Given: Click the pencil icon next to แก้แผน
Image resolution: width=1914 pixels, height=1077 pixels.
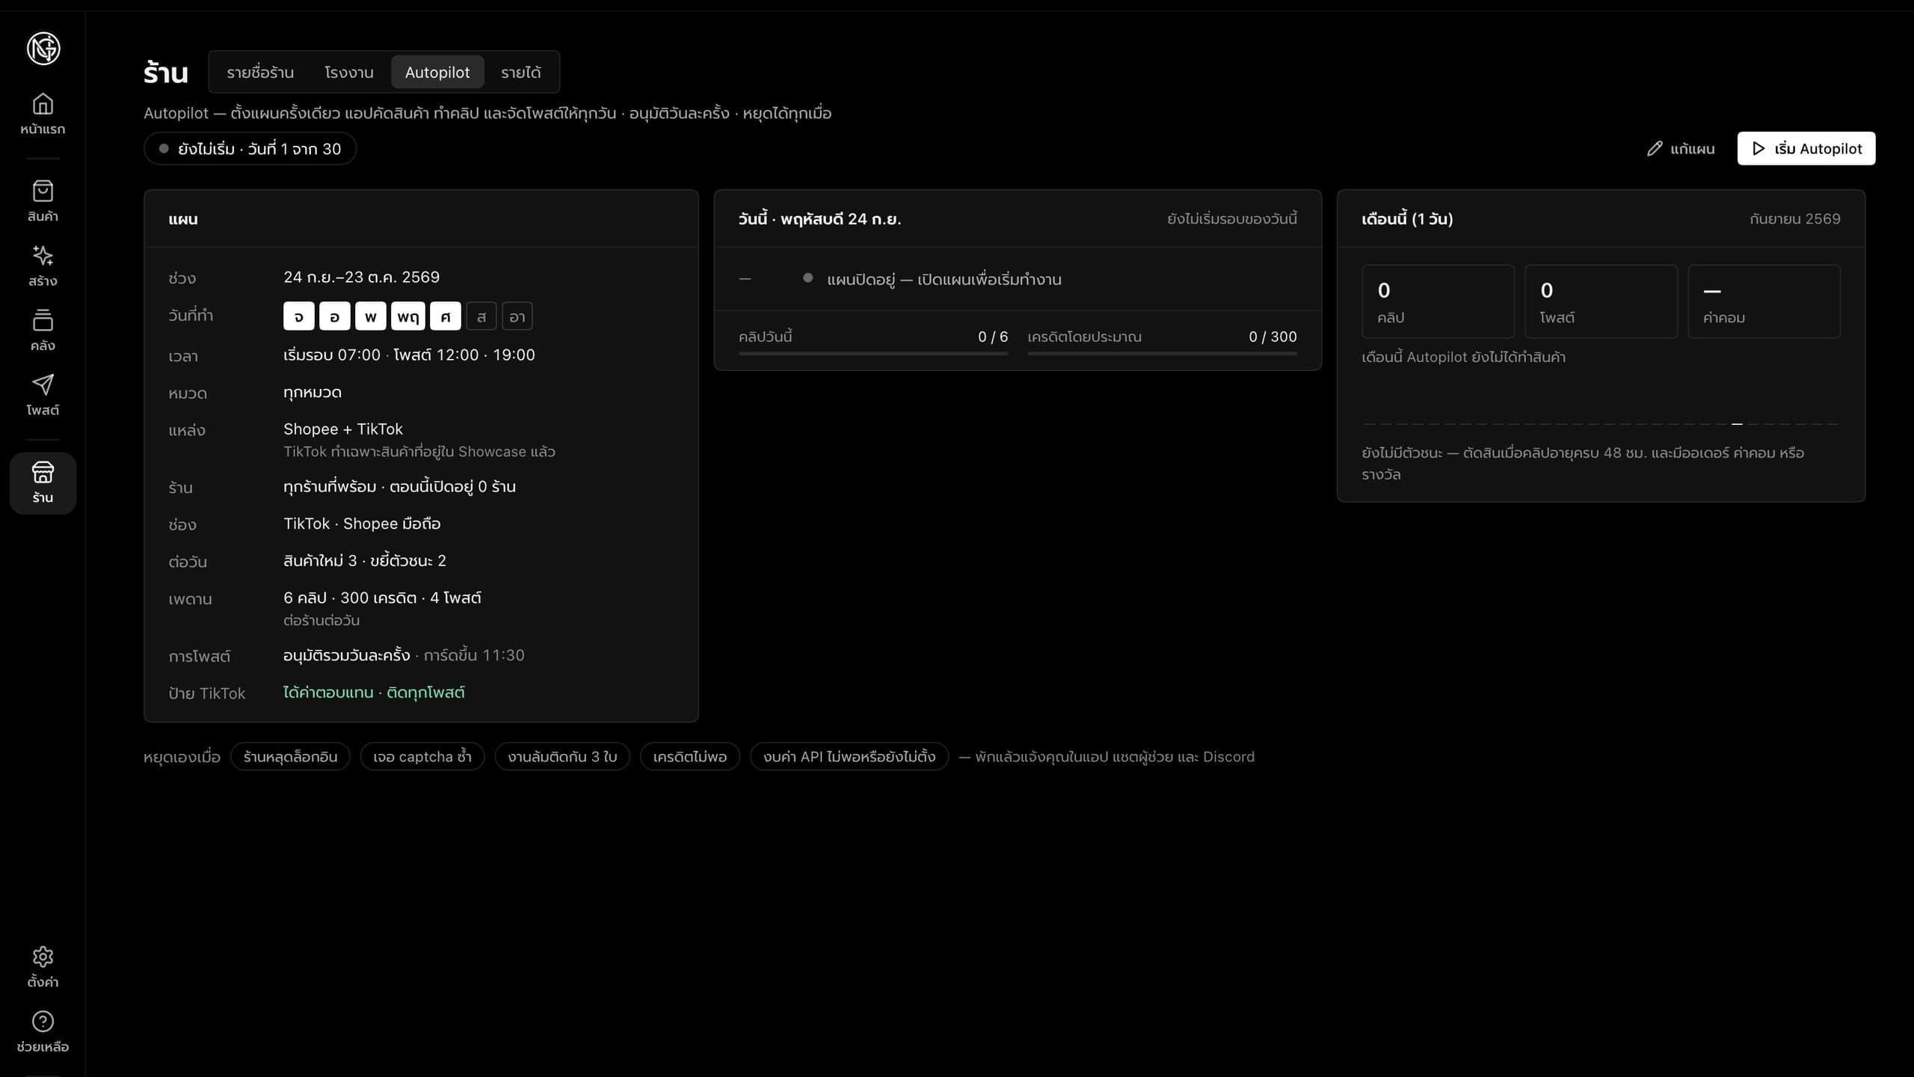Looking at the screenshot, I should pyautogui.click(x=1655, y=149).
